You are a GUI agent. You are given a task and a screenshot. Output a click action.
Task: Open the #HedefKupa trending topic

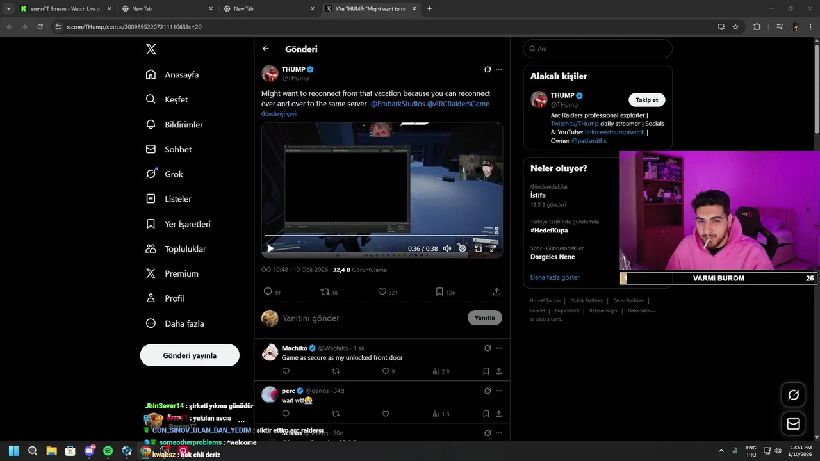pyautogui.click(x=549, y=230)
